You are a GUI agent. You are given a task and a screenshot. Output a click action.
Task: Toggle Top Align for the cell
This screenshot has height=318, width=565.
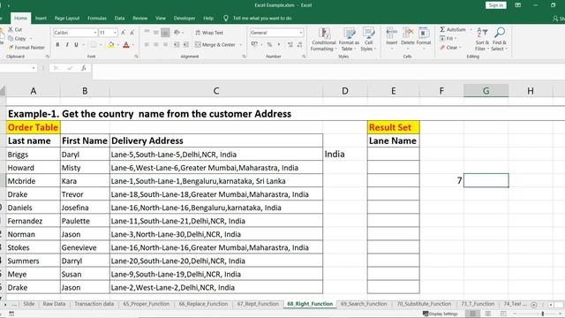pos(147,33)
